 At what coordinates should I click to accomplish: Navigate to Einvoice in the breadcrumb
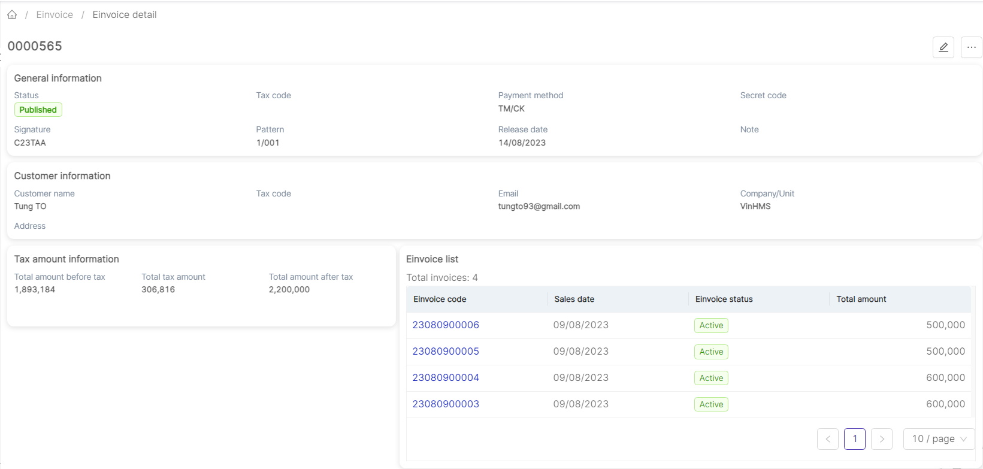coord(55,15)
